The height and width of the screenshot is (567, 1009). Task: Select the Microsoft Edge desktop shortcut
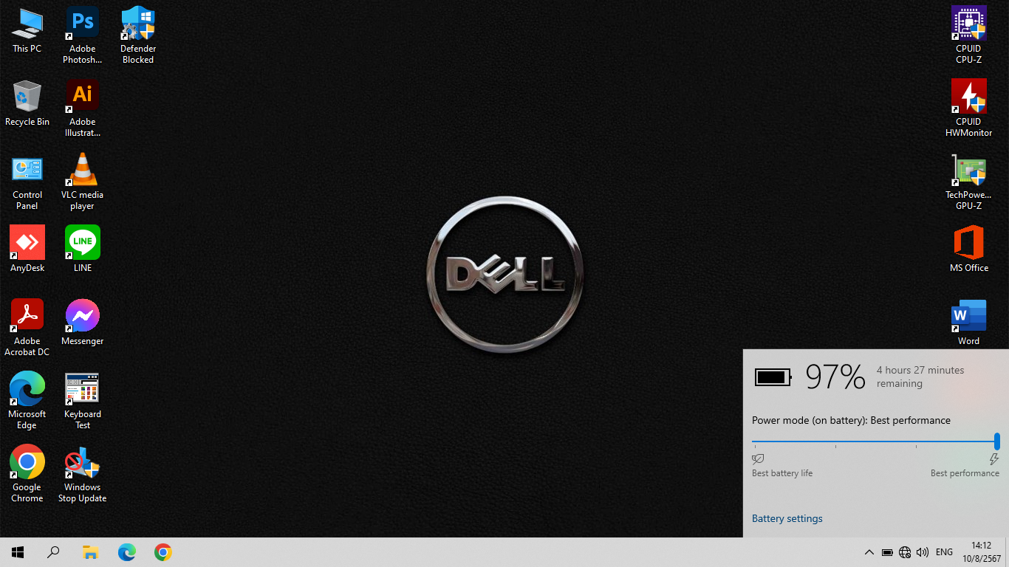click(x=27, y=401)
